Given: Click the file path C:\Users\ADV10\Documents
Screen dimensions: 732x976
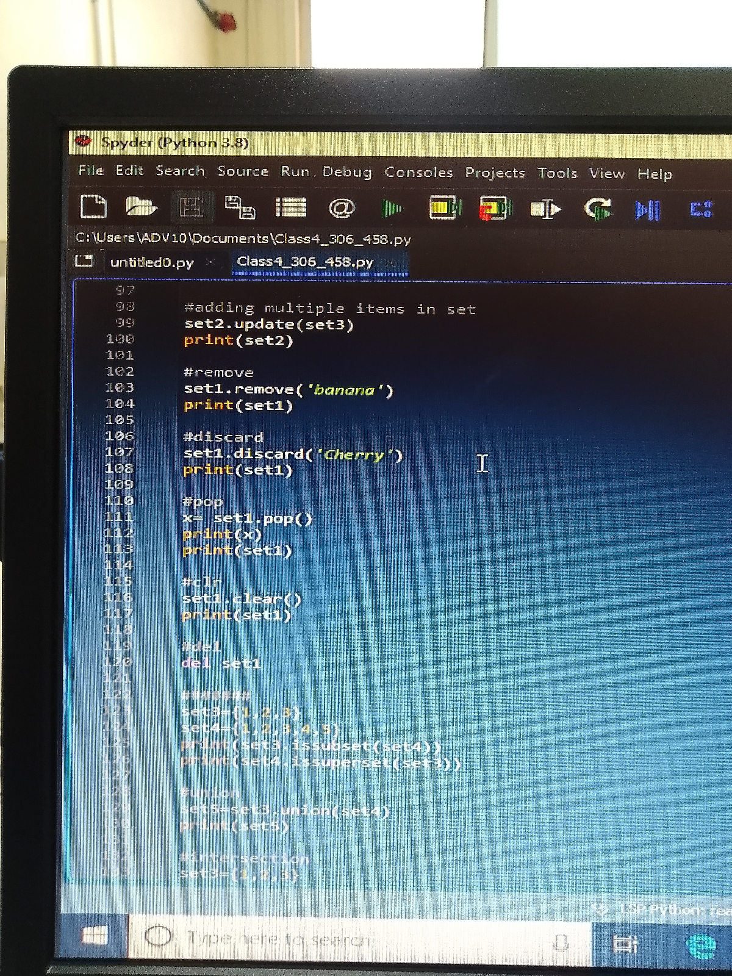Looking at the screenshot, I should coord(243,239).
